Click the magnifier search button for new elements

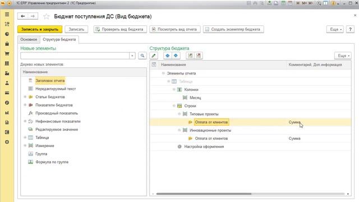click(142, 56)
